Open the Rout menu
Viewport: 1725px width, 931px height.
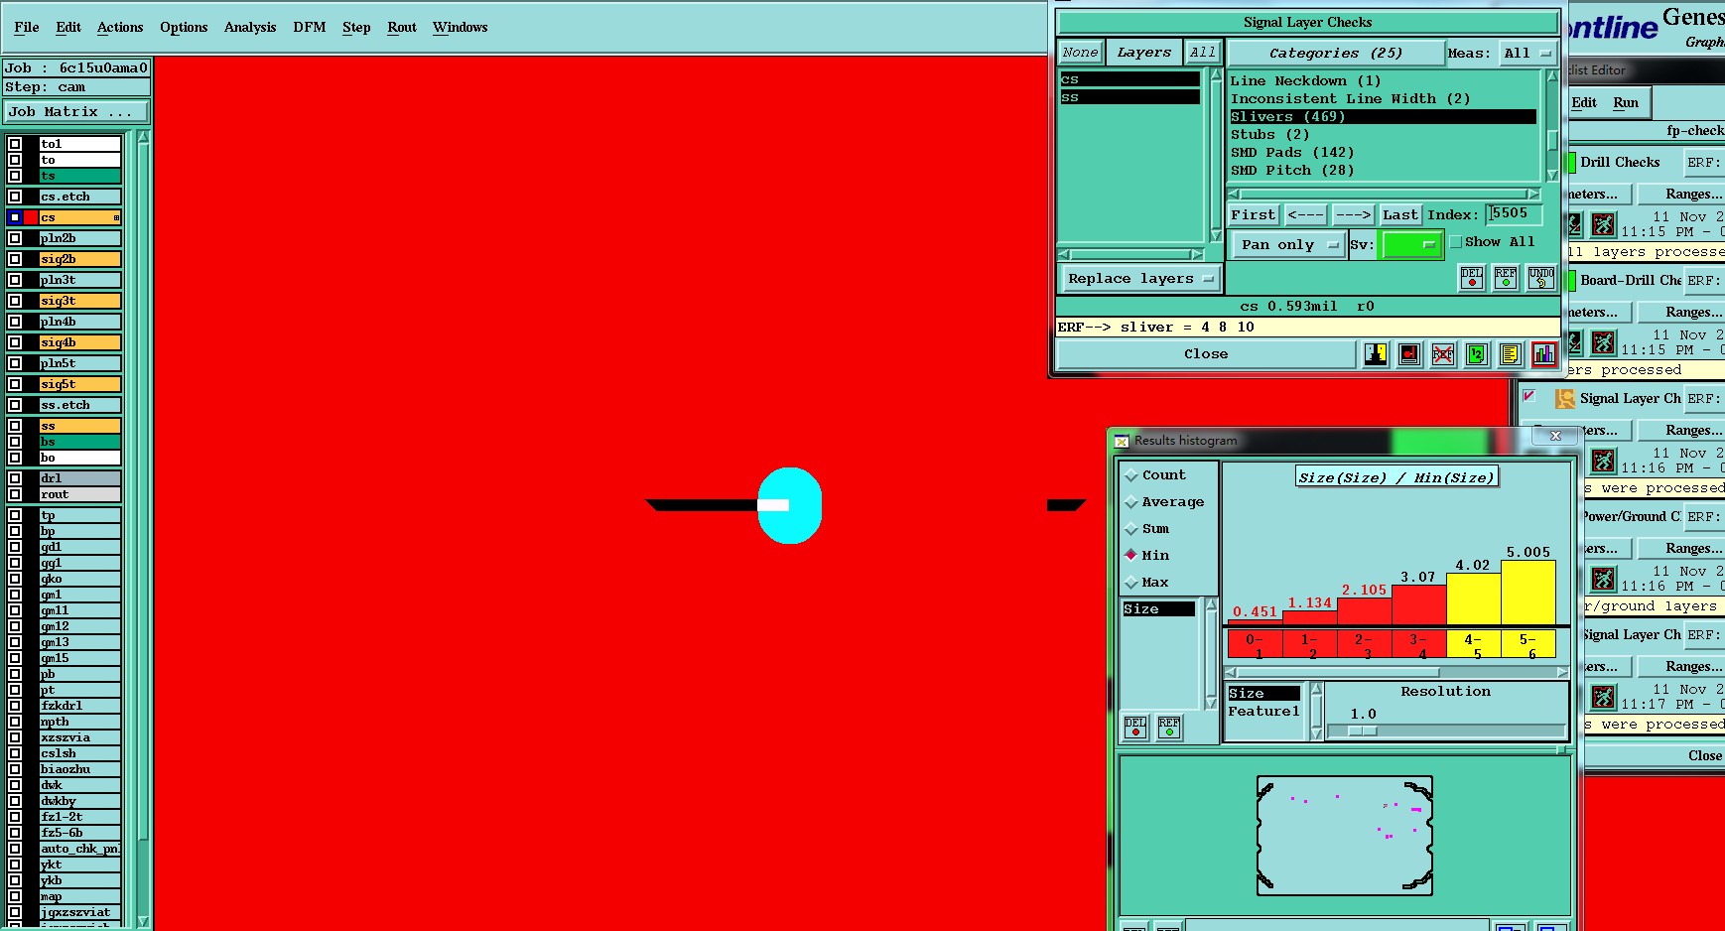(402, 28)
